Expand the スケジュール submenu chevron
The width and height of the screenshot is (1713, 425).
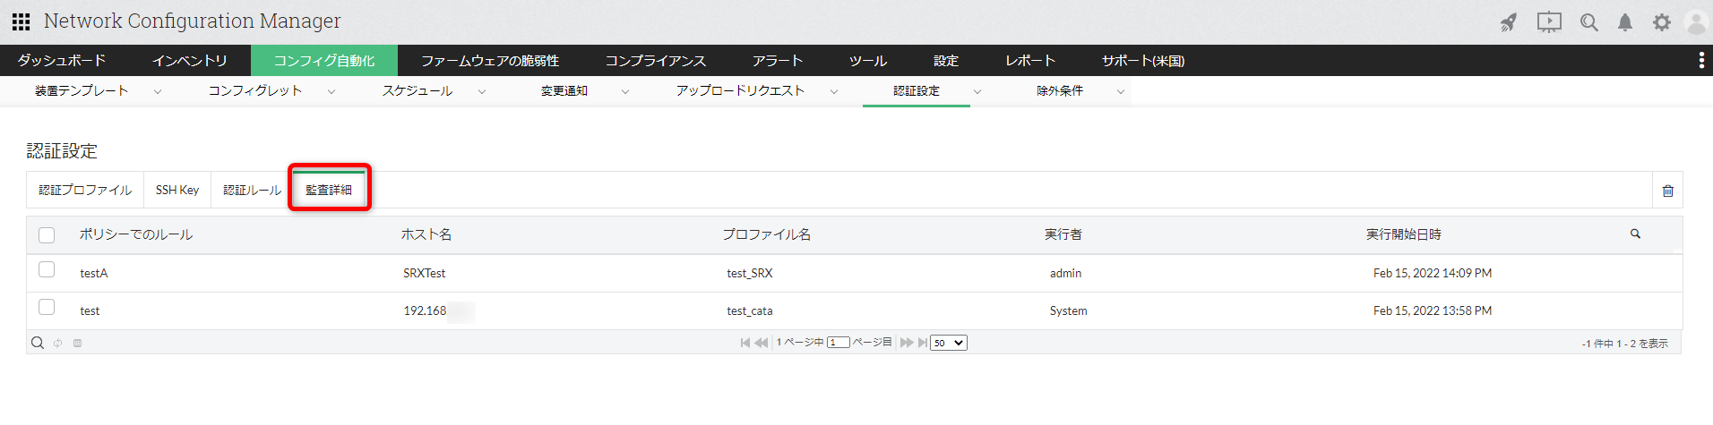(482, 91)
